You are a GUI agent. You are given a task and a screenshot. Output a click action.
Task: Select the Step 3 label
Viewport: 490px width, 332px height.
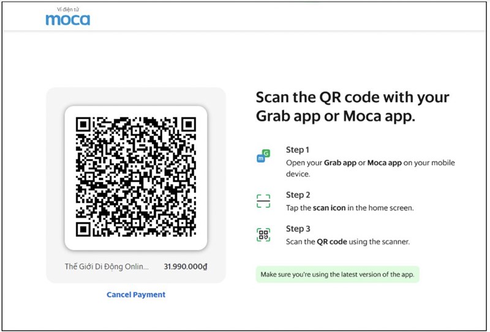(298, 229)
